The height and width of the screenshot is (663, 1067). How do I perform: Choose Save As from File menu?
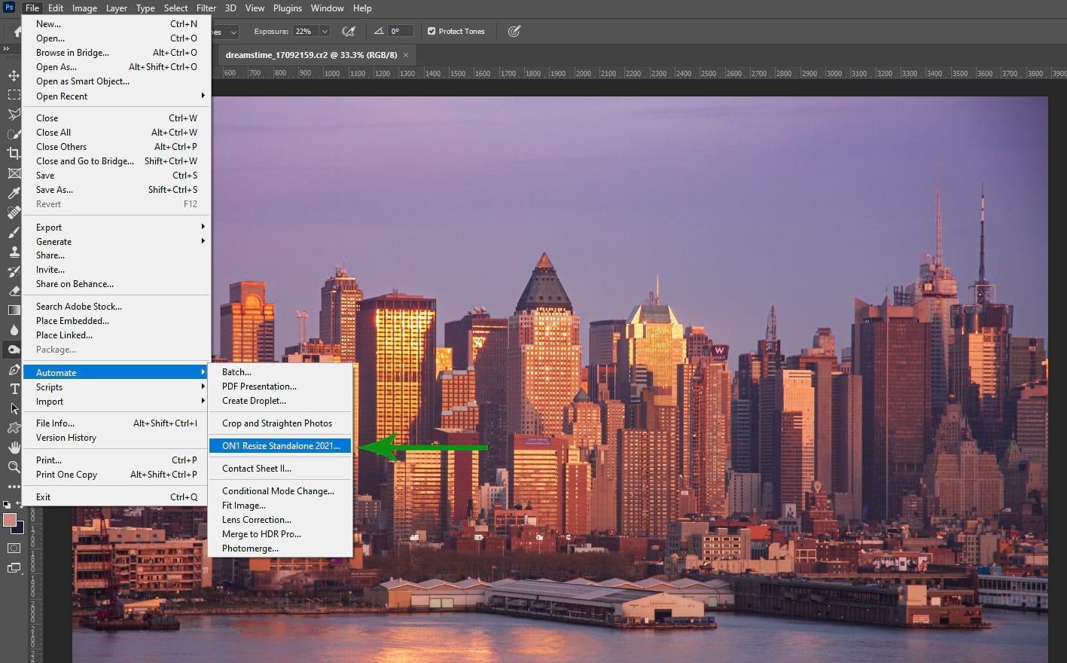click(x=117, y=189)
